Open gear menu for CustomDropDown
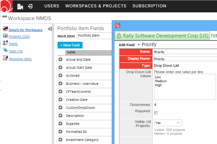 [60, 108]
